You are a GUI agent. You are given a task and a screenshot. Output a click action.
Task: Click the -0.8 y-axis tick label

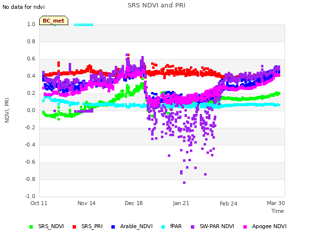point(30,179)
